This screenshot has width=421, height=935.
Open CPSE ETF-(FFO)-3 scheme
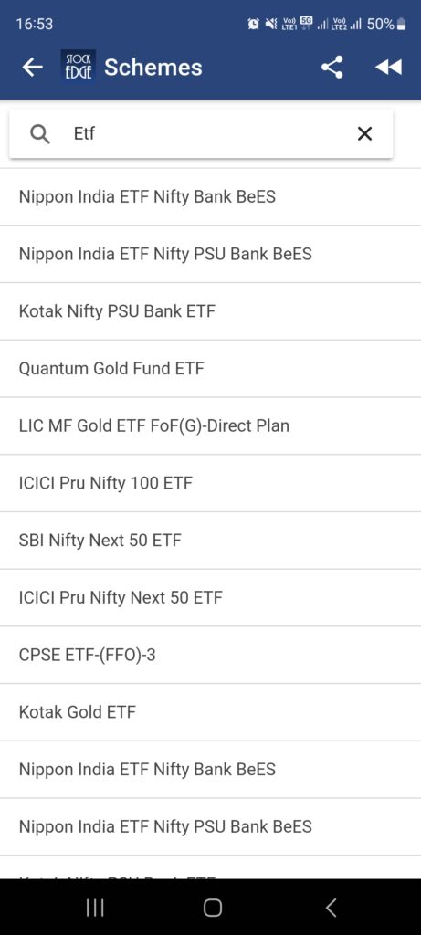210,655
